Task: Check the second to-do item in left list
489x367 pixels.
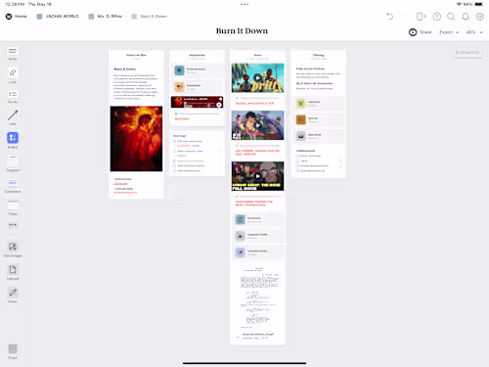Action: pyautogui.click(x=174, y=151)
